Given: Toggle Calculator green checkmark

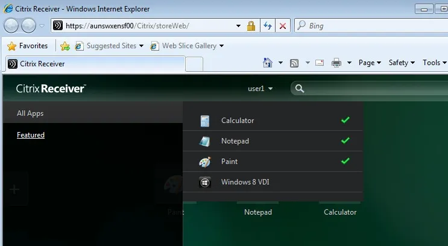Looking at the screenshot, I should point(345,120).
